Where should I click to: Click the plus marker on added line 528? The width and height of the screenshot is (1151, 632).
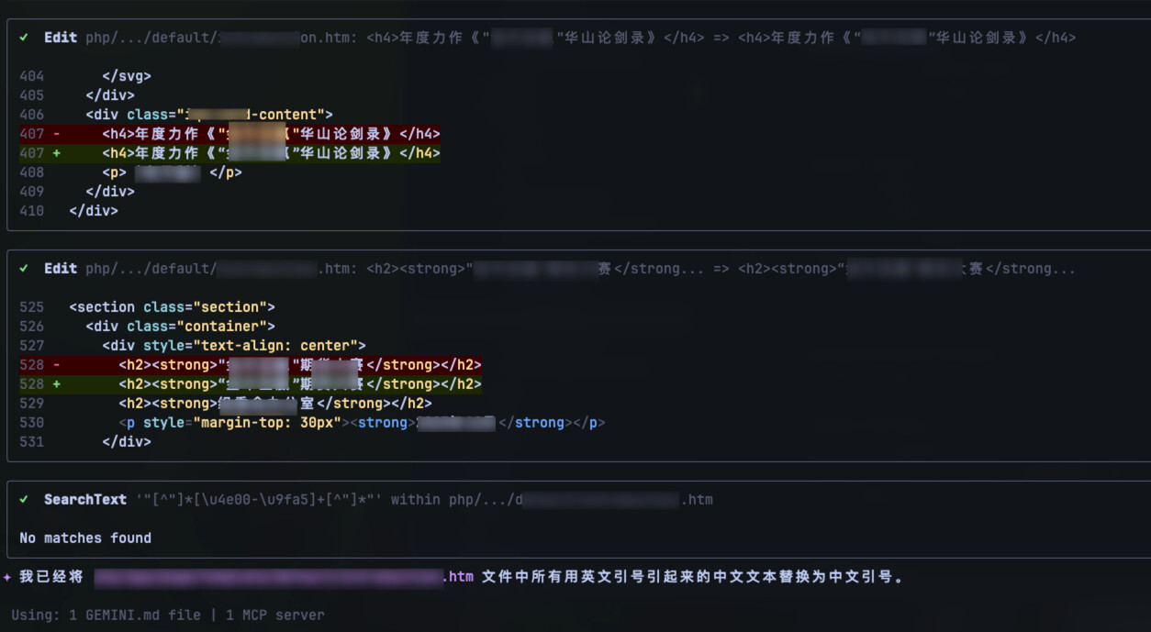(57, 384)
